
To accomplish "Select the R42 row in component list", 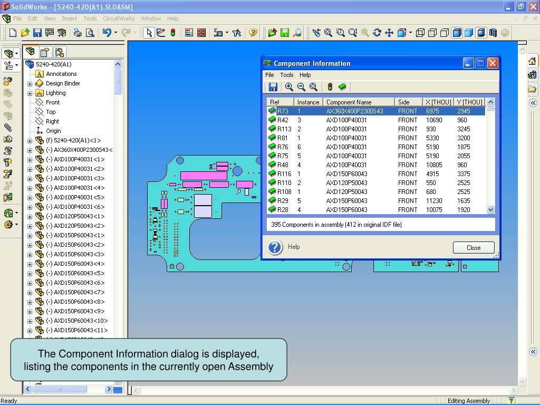I will coord(376,120).
